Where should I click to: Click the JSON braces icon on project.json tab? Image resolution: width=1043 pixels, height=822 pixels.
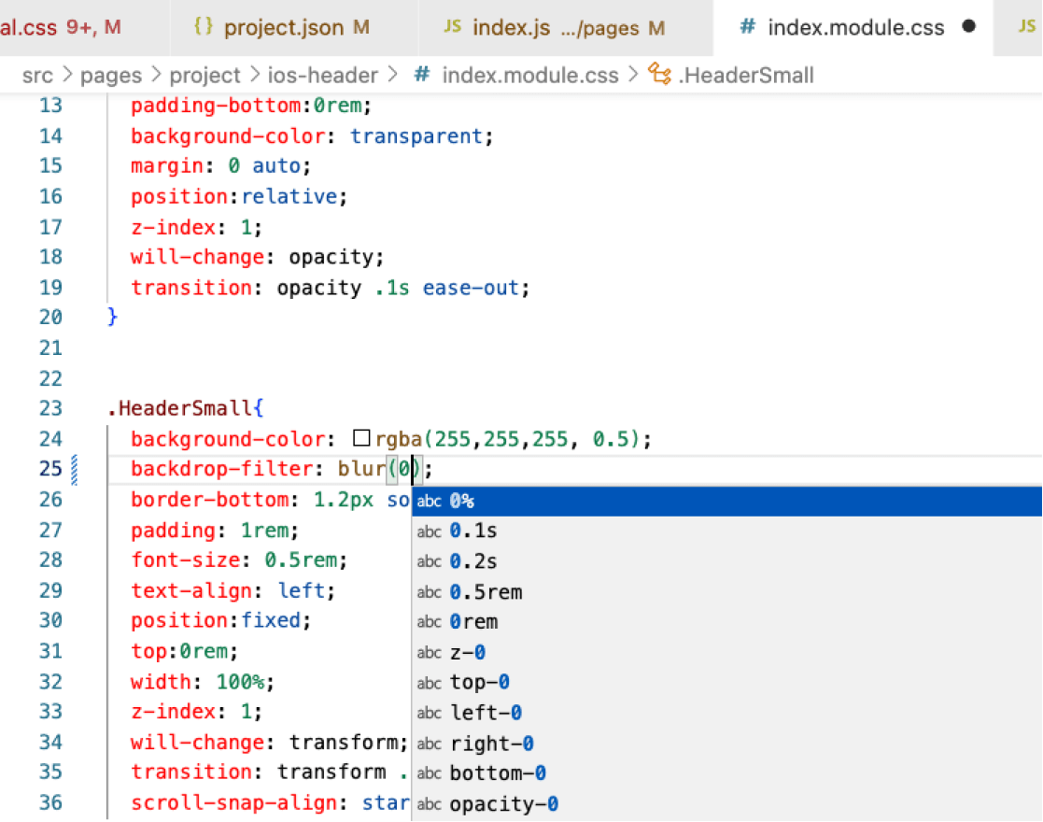click(x=203, y=27)
